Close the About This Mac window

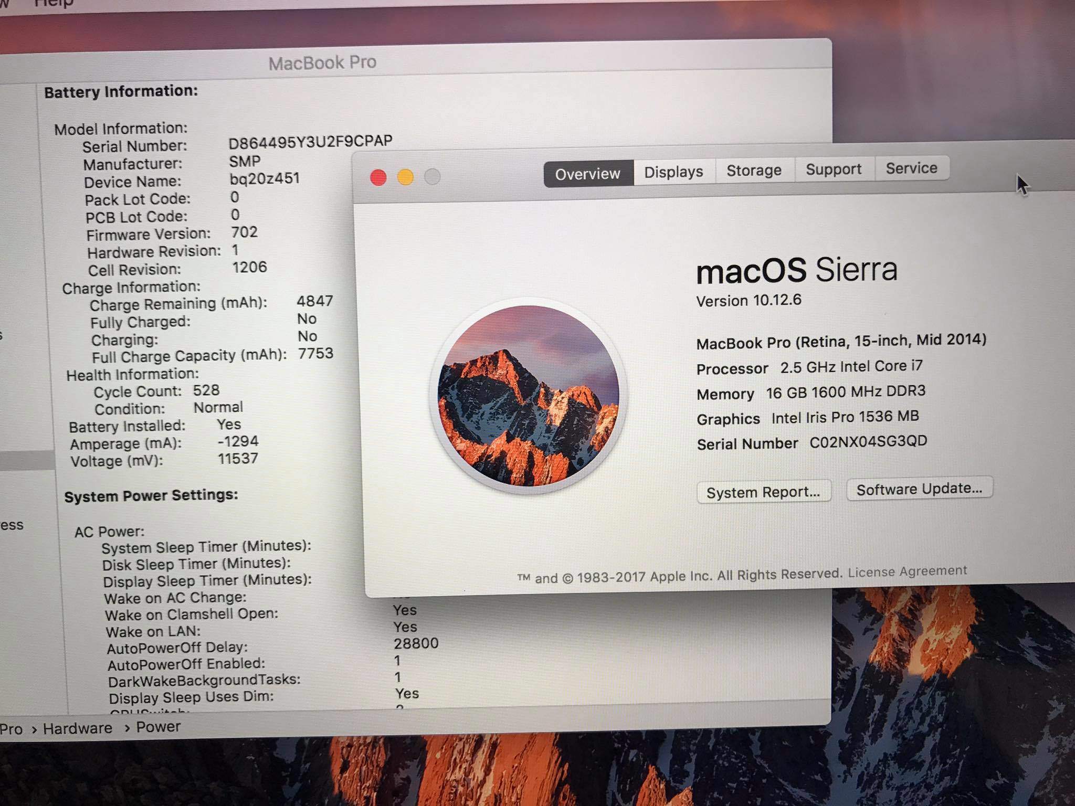coord(378,177)
